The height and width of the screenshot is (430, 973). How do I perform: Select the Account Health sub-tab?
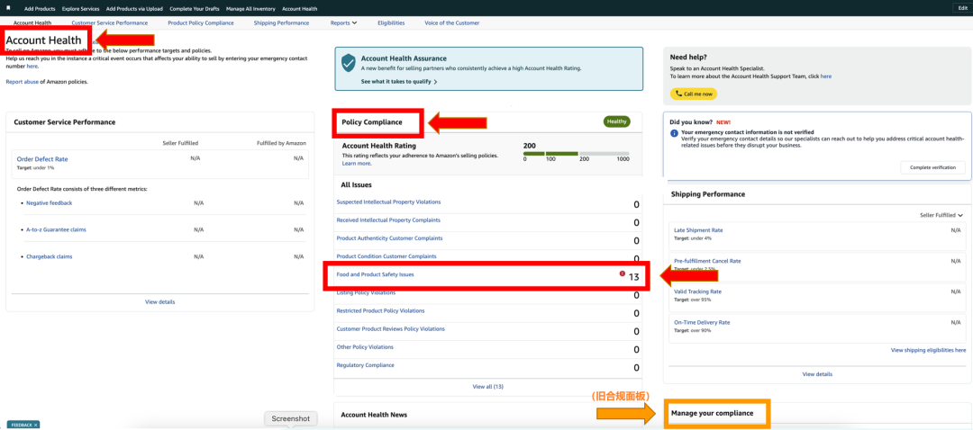click(32, 22)
